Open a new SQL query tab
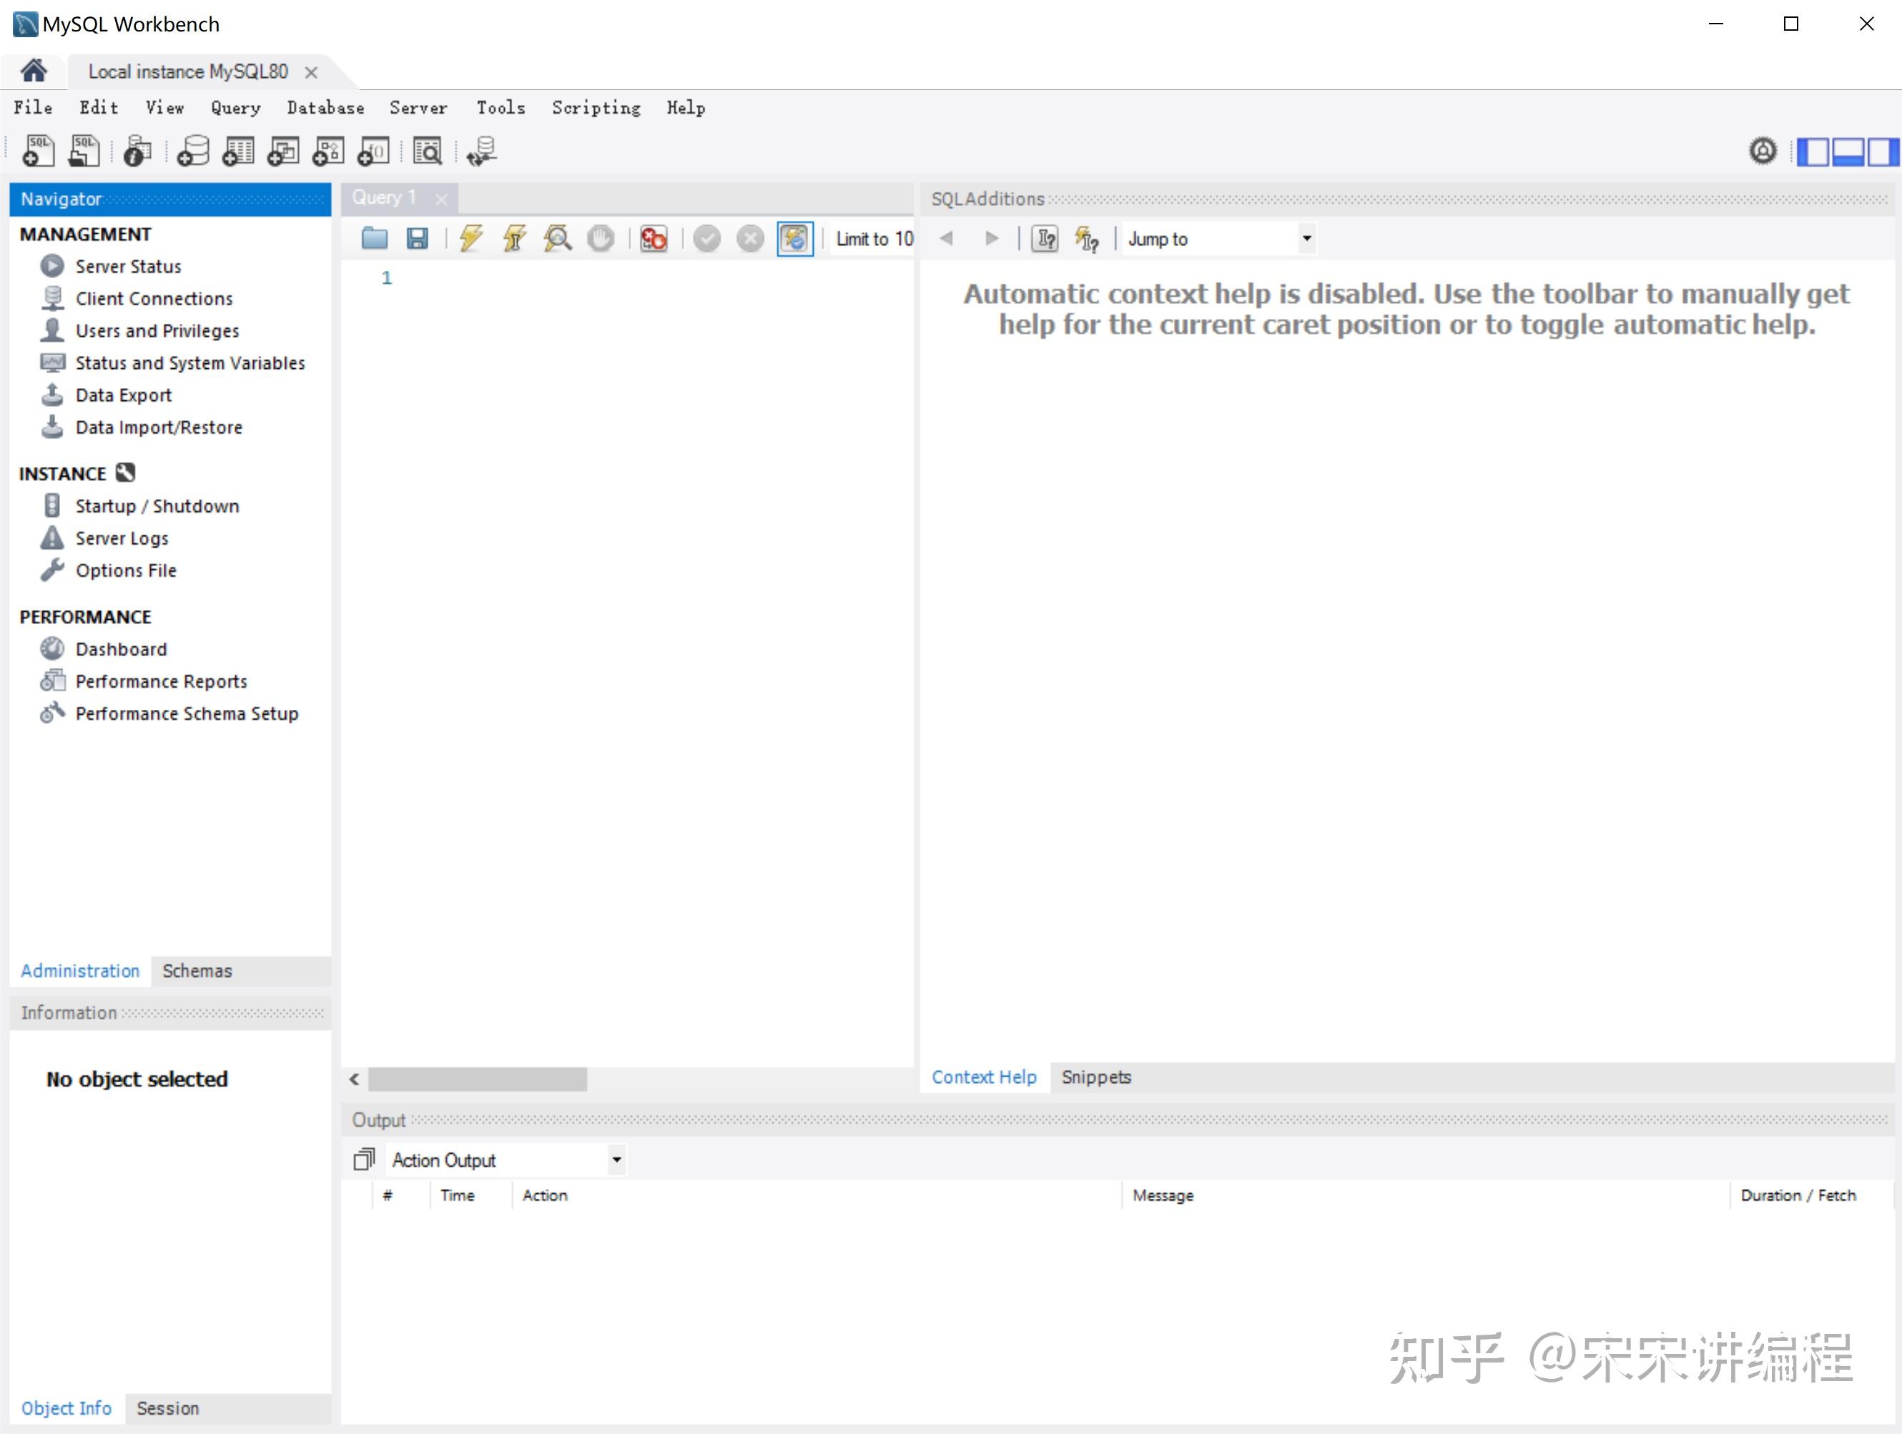This screenshot has width=1902, height=1434. coord(39,150)
